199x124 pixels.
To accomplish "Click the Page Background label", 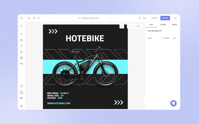I will click(155, 31).
